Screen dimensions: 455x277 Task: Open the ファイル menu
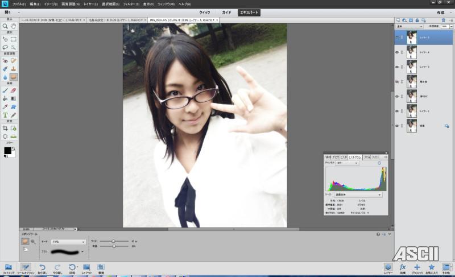point(19,4)
